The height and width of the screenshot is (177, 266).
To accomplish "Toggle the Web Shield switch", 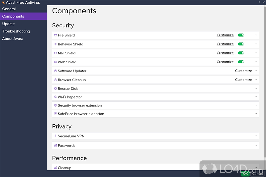I will tap(241, 62).
